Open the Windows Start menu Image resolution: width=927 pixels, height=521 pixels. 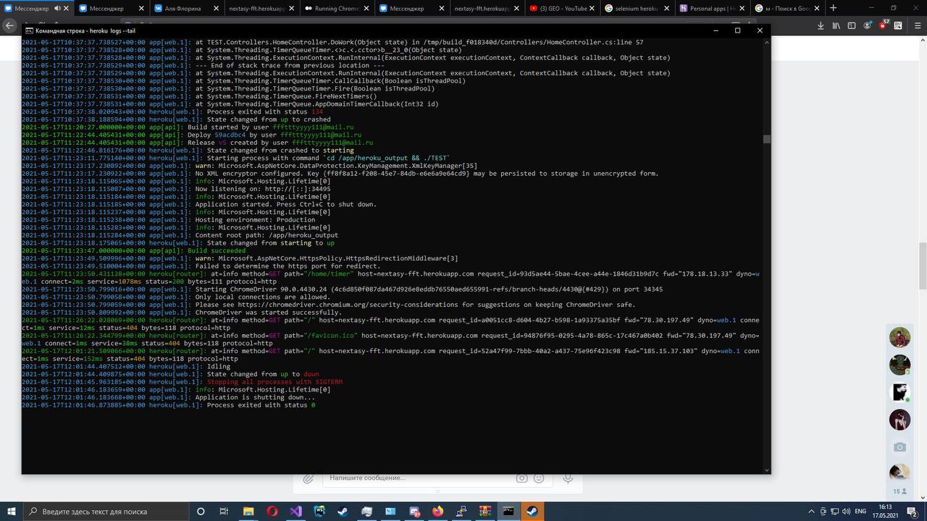point(11,511)
